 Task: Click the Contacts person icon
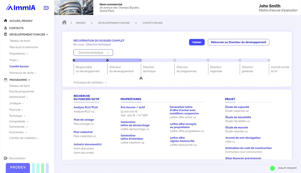pyautogui.click(x=6, y=28)
